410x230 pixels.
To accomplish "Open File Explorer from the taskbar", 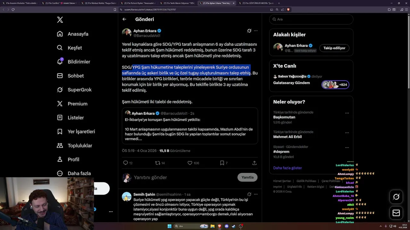I will coord(212,226).
